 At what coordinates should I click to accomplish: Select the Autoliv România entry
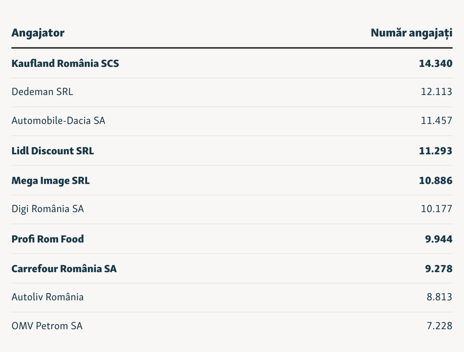(48, 297)
